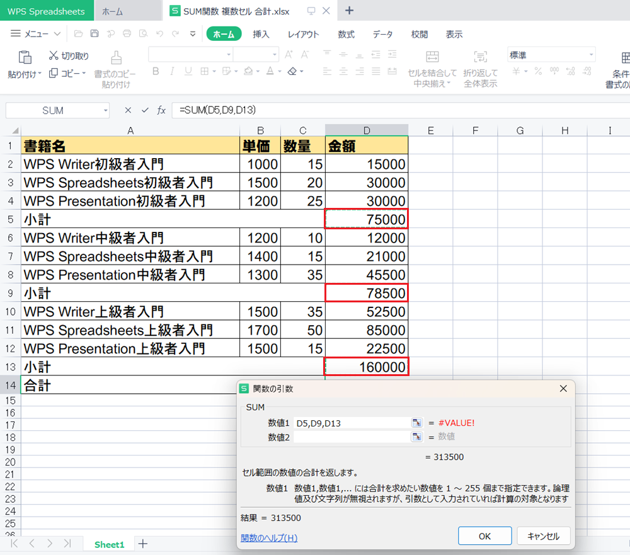Screen dimensions: 630x555
Task: Click OK in the 関数の引数 dialog
Action: point(484,535)
